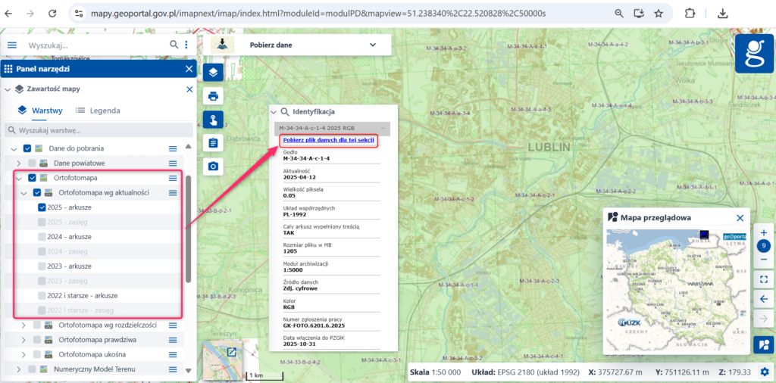Uncheck the 2025 - arkusze layer

coord(42,207)
